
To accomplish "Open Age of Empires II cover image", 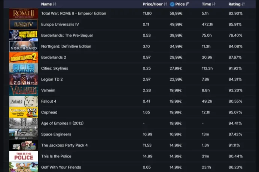I will 24,123.
